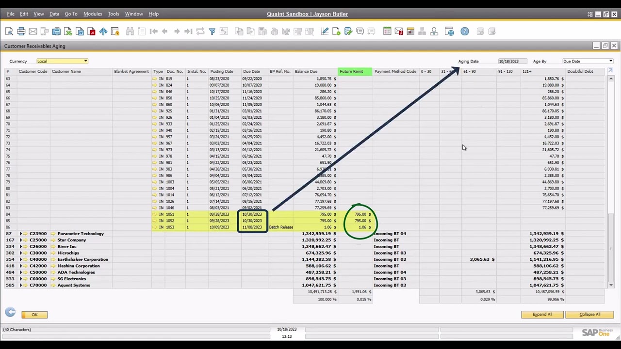The height and width of the screenshot is (349, 621).
Task: Send the report by email icon
Action: point(33,32)
